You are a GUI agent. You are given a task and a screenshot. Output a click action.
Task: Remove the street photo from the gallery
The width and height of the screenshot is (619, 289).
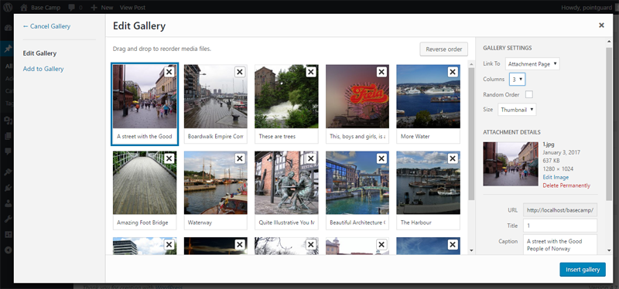169,72
